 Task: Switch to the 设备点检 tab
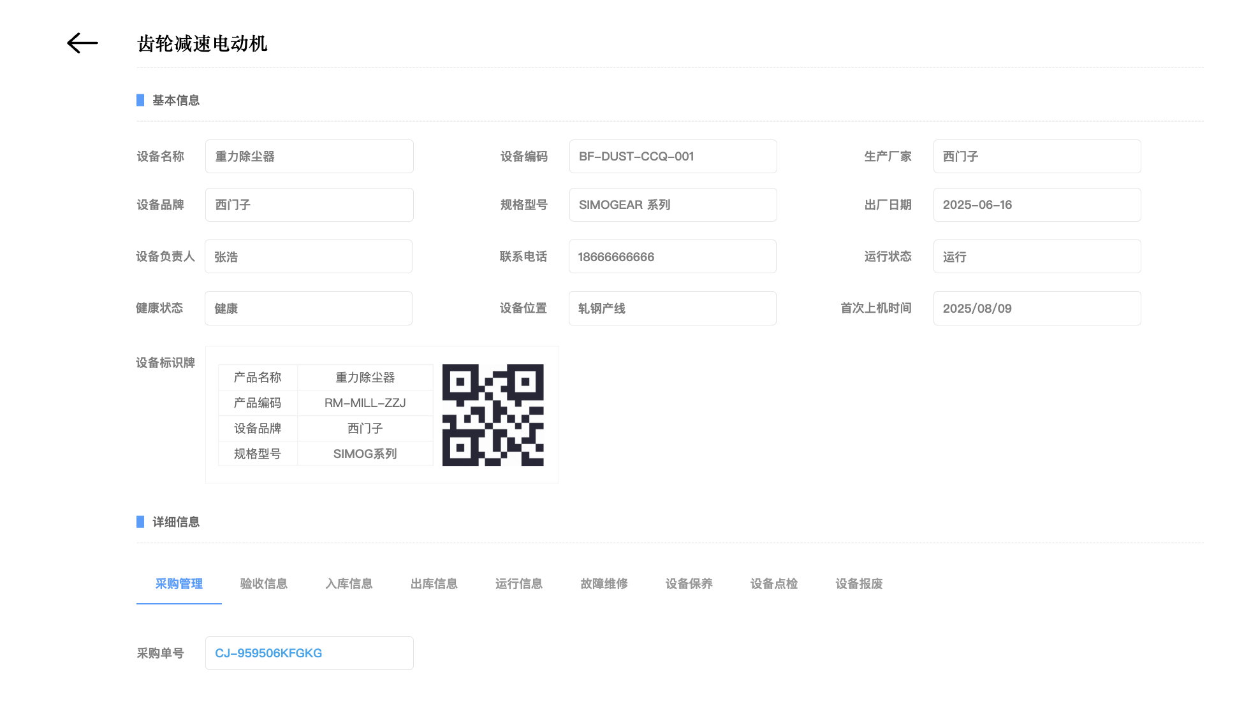774,583
